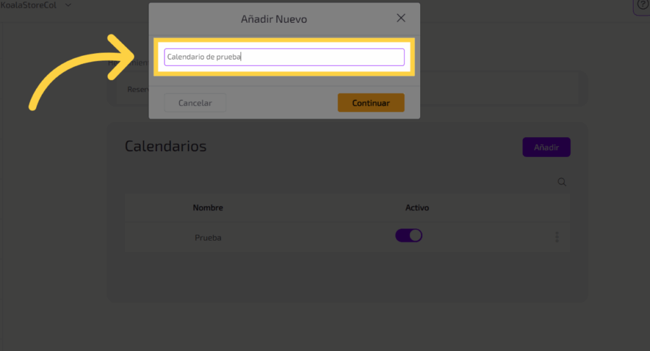Close the Añadir Nuevo dialog with X
Screen dimensions: 650x351
(x=401, y=18)
